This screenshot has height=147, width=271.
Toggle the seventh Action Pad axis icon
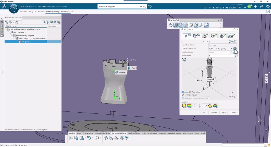coord(201,25)
